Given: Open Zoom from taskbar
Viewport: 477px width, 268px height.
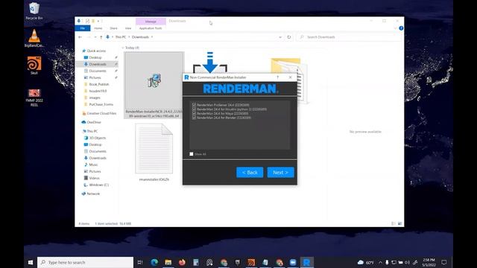Looking at the screenshot, I should pos(293,262).
